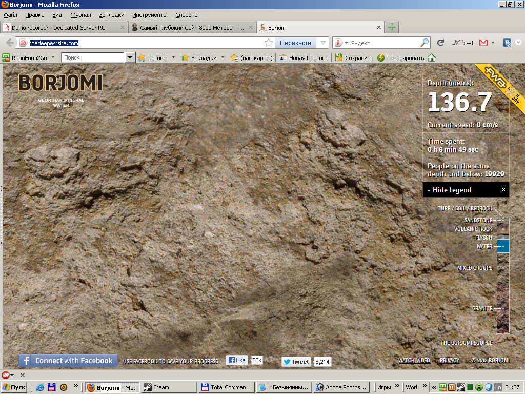Viewport: 525px width, 394px height.
Task: Open the Правка menu
Action: coord(34,15)
